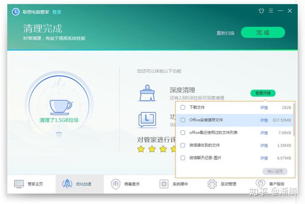
Task: Click the 还有2.88GB垃圾可深度清理 text
Action: pos(197,98)
